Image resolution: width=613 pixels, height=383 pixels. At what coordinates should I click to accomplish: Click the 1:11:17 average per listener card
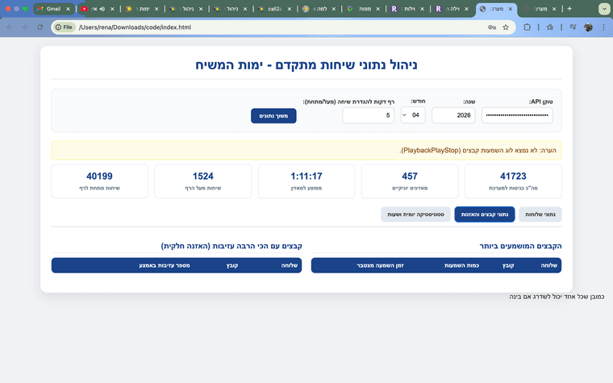pyautogui.click(x=306, y=181)
